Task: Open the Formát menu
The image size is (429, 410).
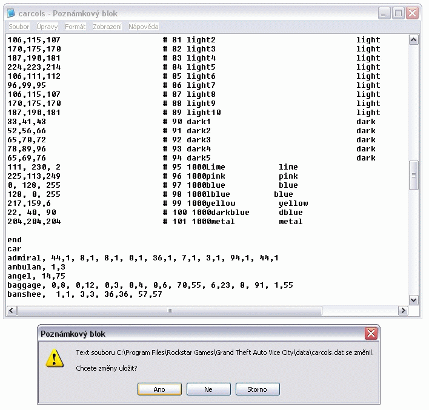Action: point(75,27)
